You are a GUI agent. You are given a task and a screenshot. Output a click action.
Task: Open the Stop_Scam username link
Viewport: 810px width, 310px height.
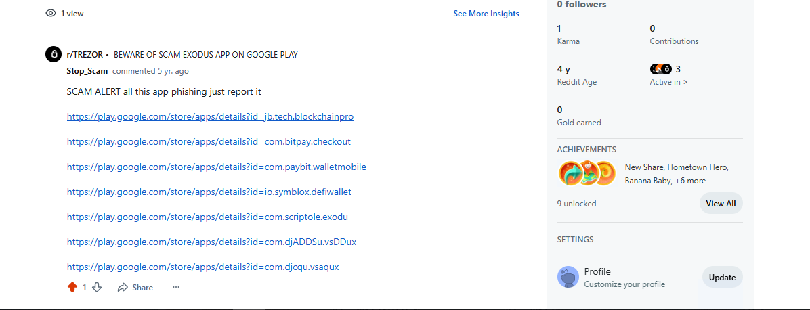[87, 70]
